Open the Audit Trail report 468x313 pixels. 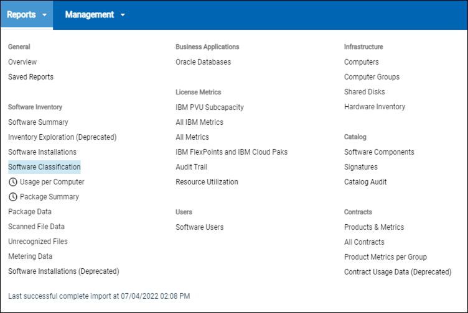(x=191, y=167)
